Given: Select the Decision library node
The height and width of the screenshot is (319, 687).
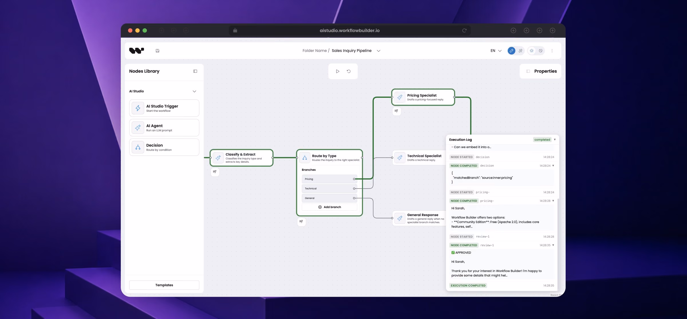Looking at the screenshot, I should click(x=164, y=147).
